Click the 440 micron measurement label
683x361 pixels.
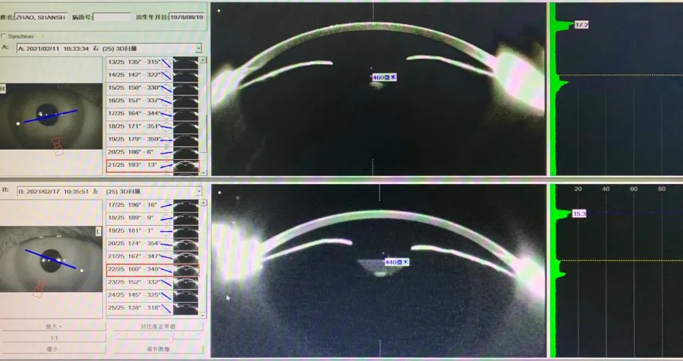click(397, 262)
